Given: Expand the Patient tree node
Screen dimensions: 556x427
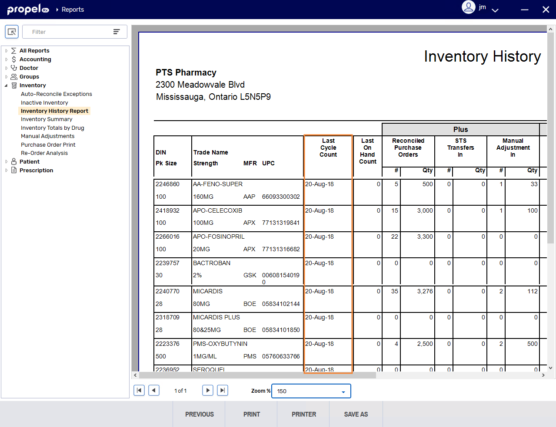Looking at the screenshot, I should (x=7, y=162).
